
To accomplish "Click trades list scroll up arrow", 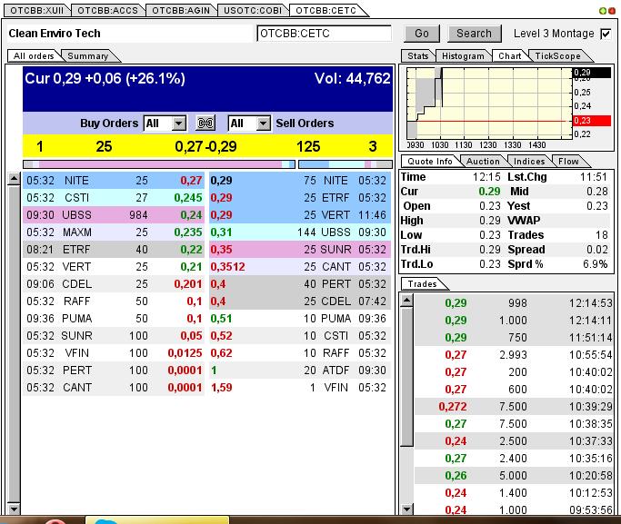I will (x=406, y=301).
